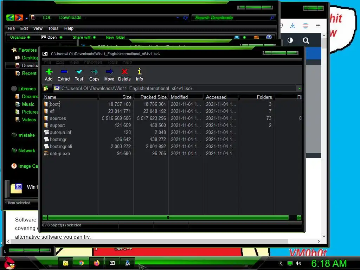Open the File menu in Explorer
The image size is (360, 270).
pos(11,28)
